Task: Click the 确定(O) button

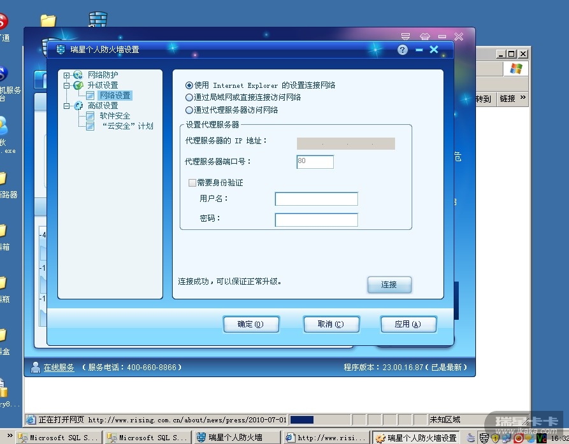Action: pyautogui.click(x=251, y=324)
